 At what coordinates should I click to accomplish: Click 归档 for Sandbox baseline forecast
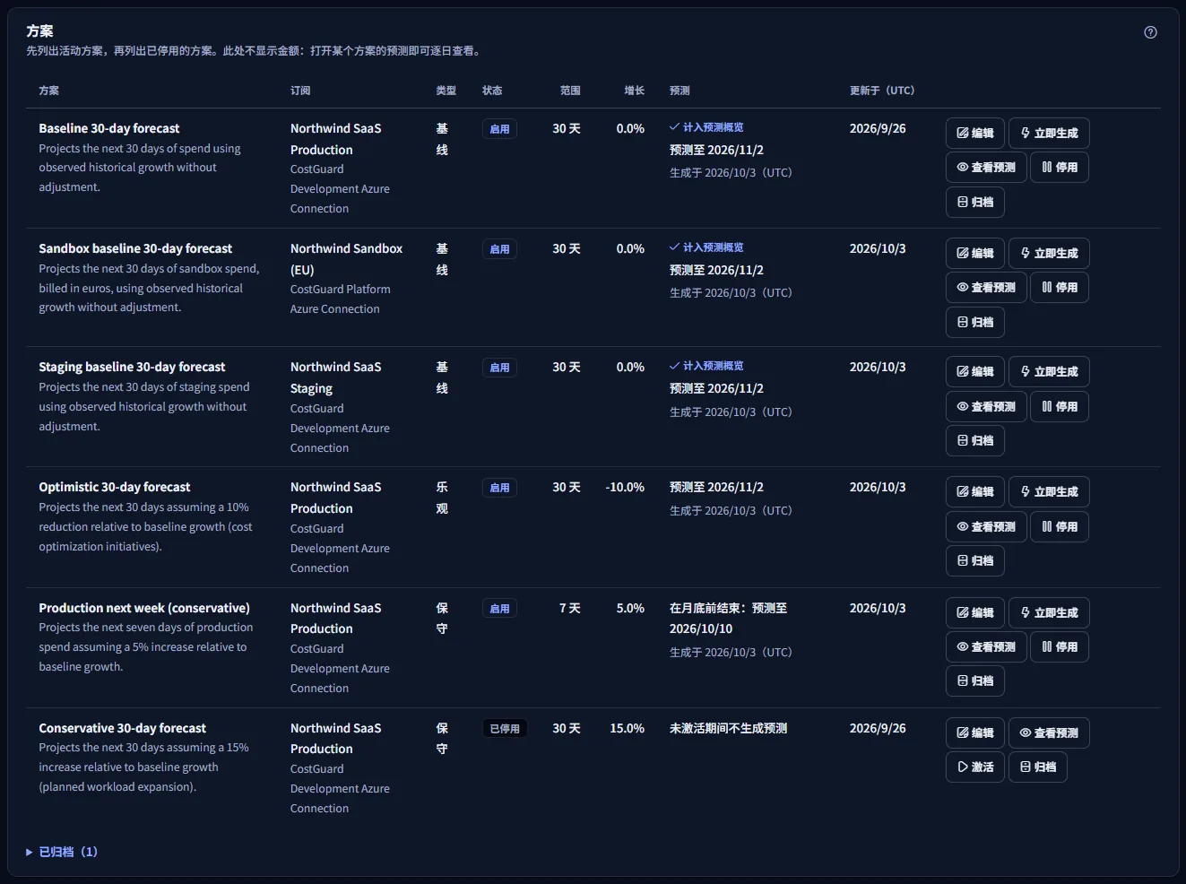tap(975, 322)
